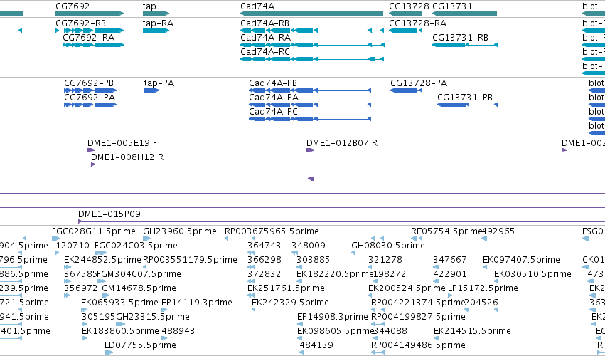Select the Cad74A-RA transcript glyph

tap(312, 45)
